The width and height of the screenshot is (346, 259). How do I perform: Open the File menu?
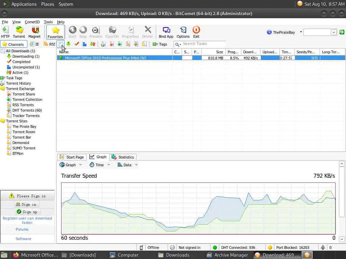coord(5,22)
